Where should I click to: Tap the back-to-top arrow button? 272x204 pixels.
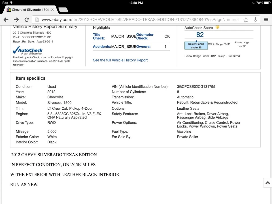[x=268, y=183]
